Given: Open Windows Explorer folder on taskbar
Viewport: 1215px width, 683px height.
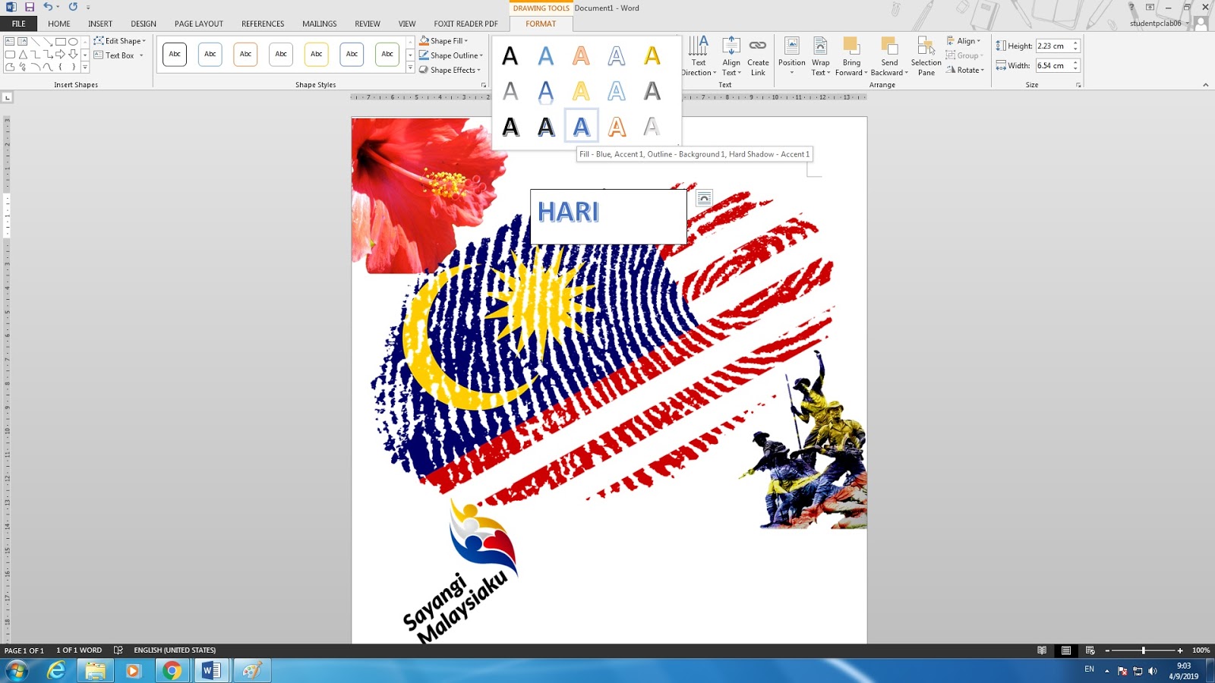Looking at the screenshot, I should click(96, 671).
